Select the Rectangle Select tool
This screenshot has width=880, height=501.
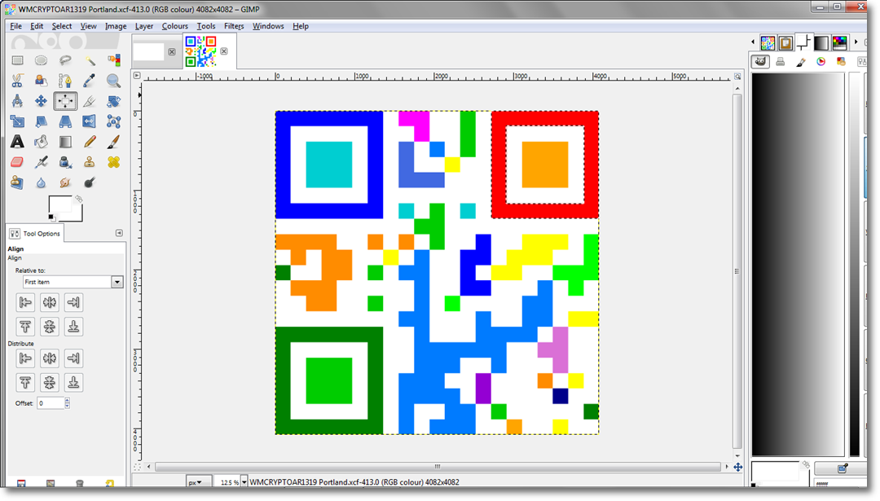(17, 60)
